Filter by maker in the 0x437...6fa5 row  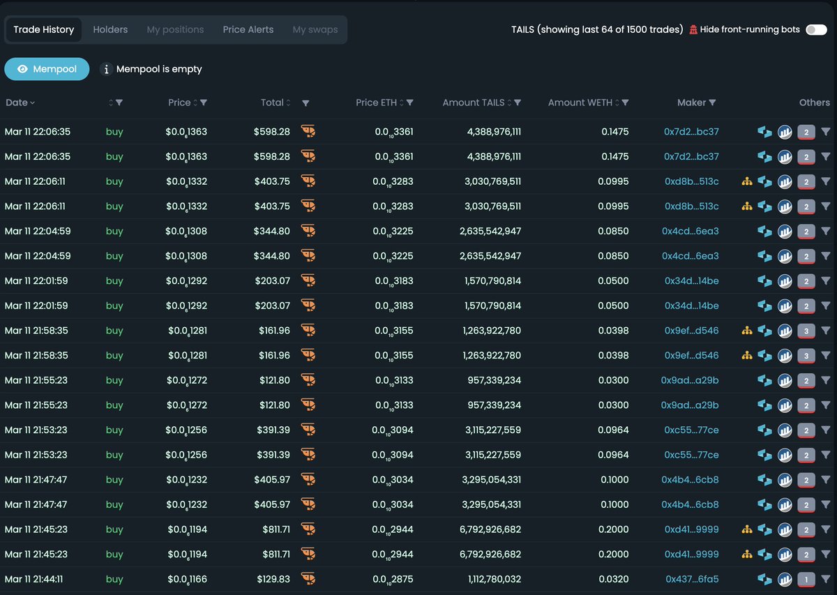[x=826, y=579]
